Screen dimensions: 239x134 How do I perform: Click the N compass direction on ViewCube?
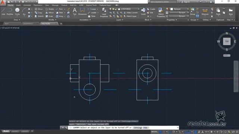[227, 33]
